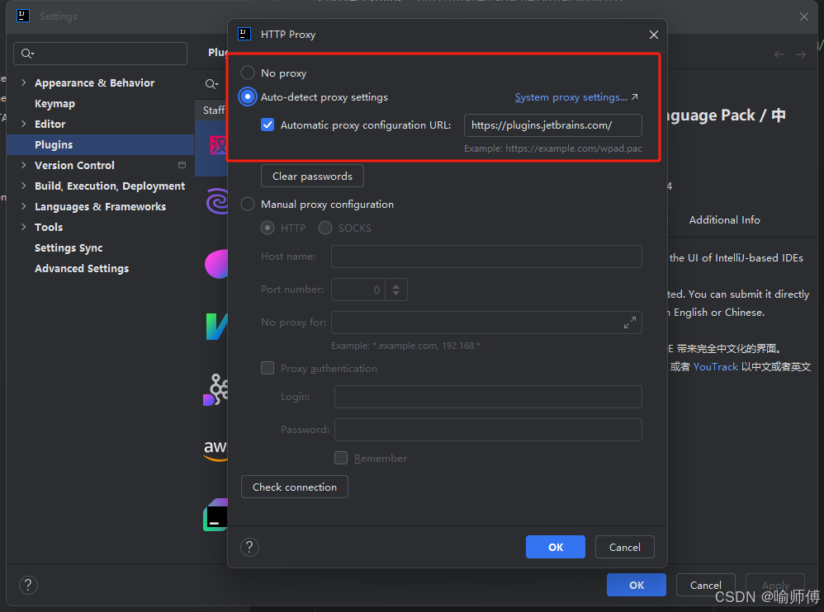The image size is (824, 612).
Task: Go forward in Settings navigation history
Action: click(x=800, y=54)
